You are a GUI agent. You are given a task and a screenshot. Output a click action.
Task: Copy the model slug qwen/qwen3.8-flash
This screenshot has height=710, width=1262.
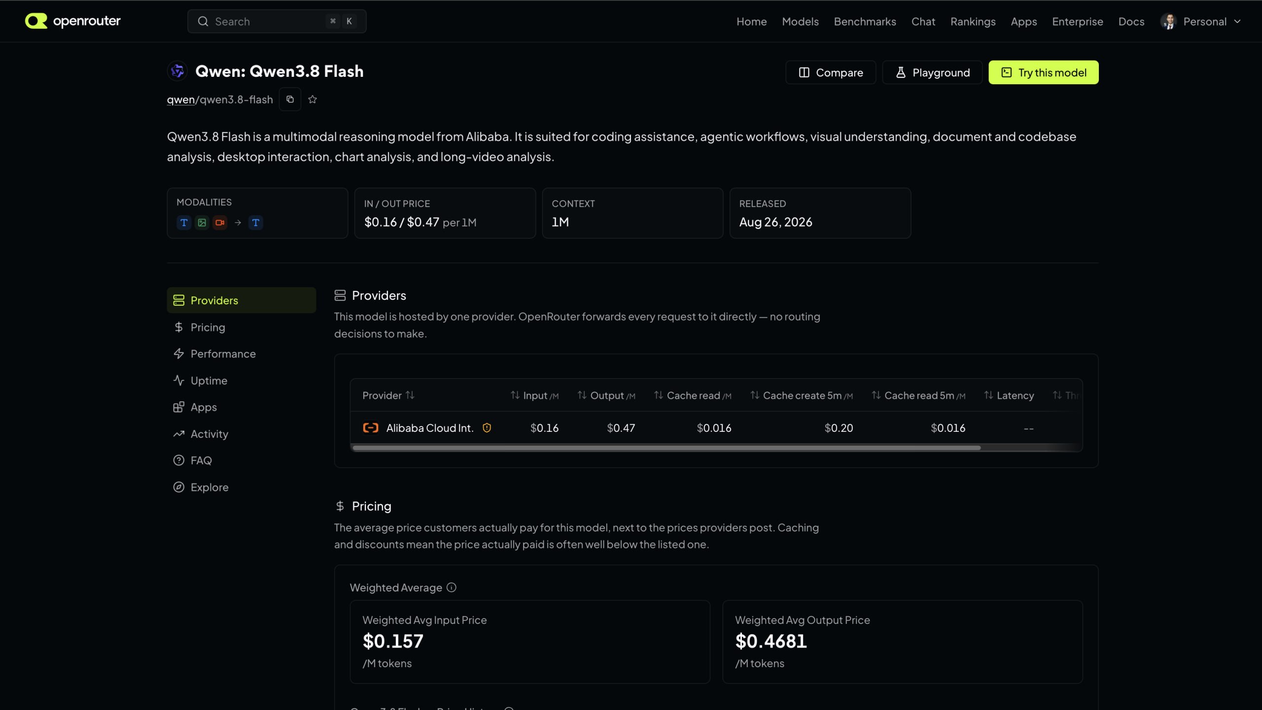290,99
